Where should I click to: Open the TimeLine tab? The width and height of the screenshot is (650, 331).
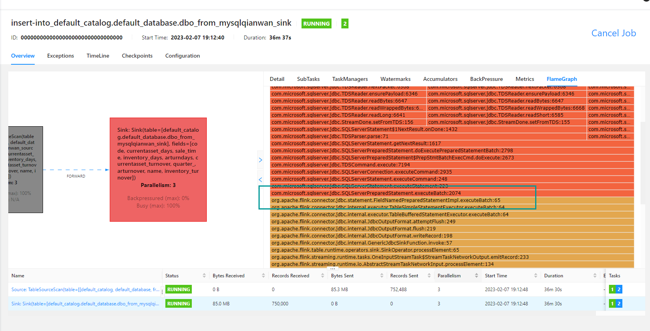(98, 56)
